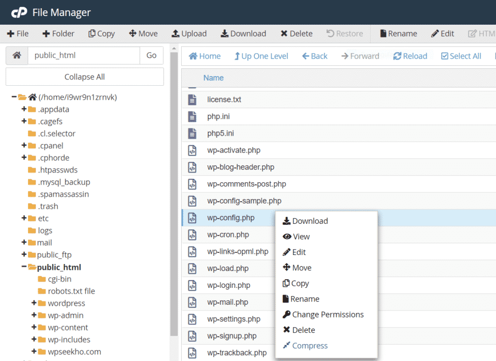Expand the .cpanel folder

(24, 145)
